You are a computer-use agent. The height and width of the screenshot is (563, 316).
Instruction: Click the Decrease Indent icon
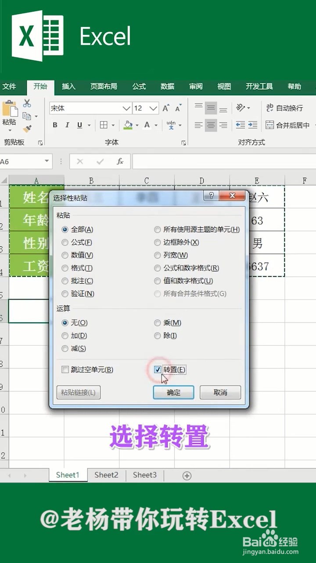(241, 125)
